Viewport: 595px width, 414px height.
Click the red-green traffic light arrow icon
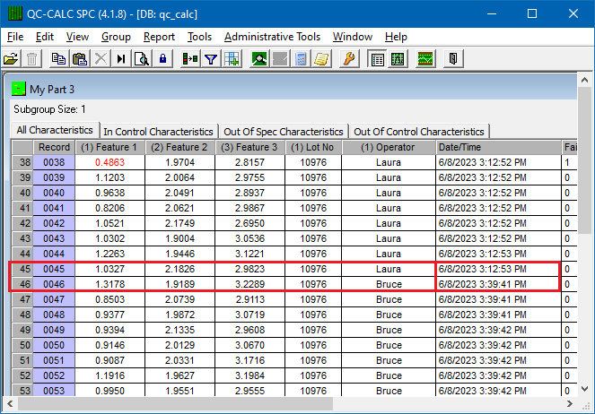[189, 59]
